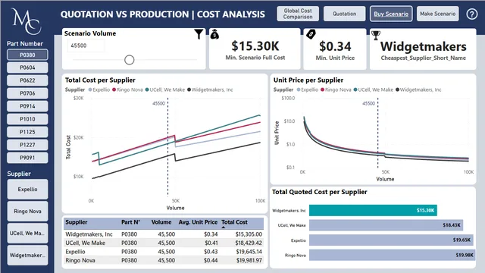Screen dimensions: 485x273
Task: Click UCell legend swatch in Unit Price chart
Action: point(355,89)
